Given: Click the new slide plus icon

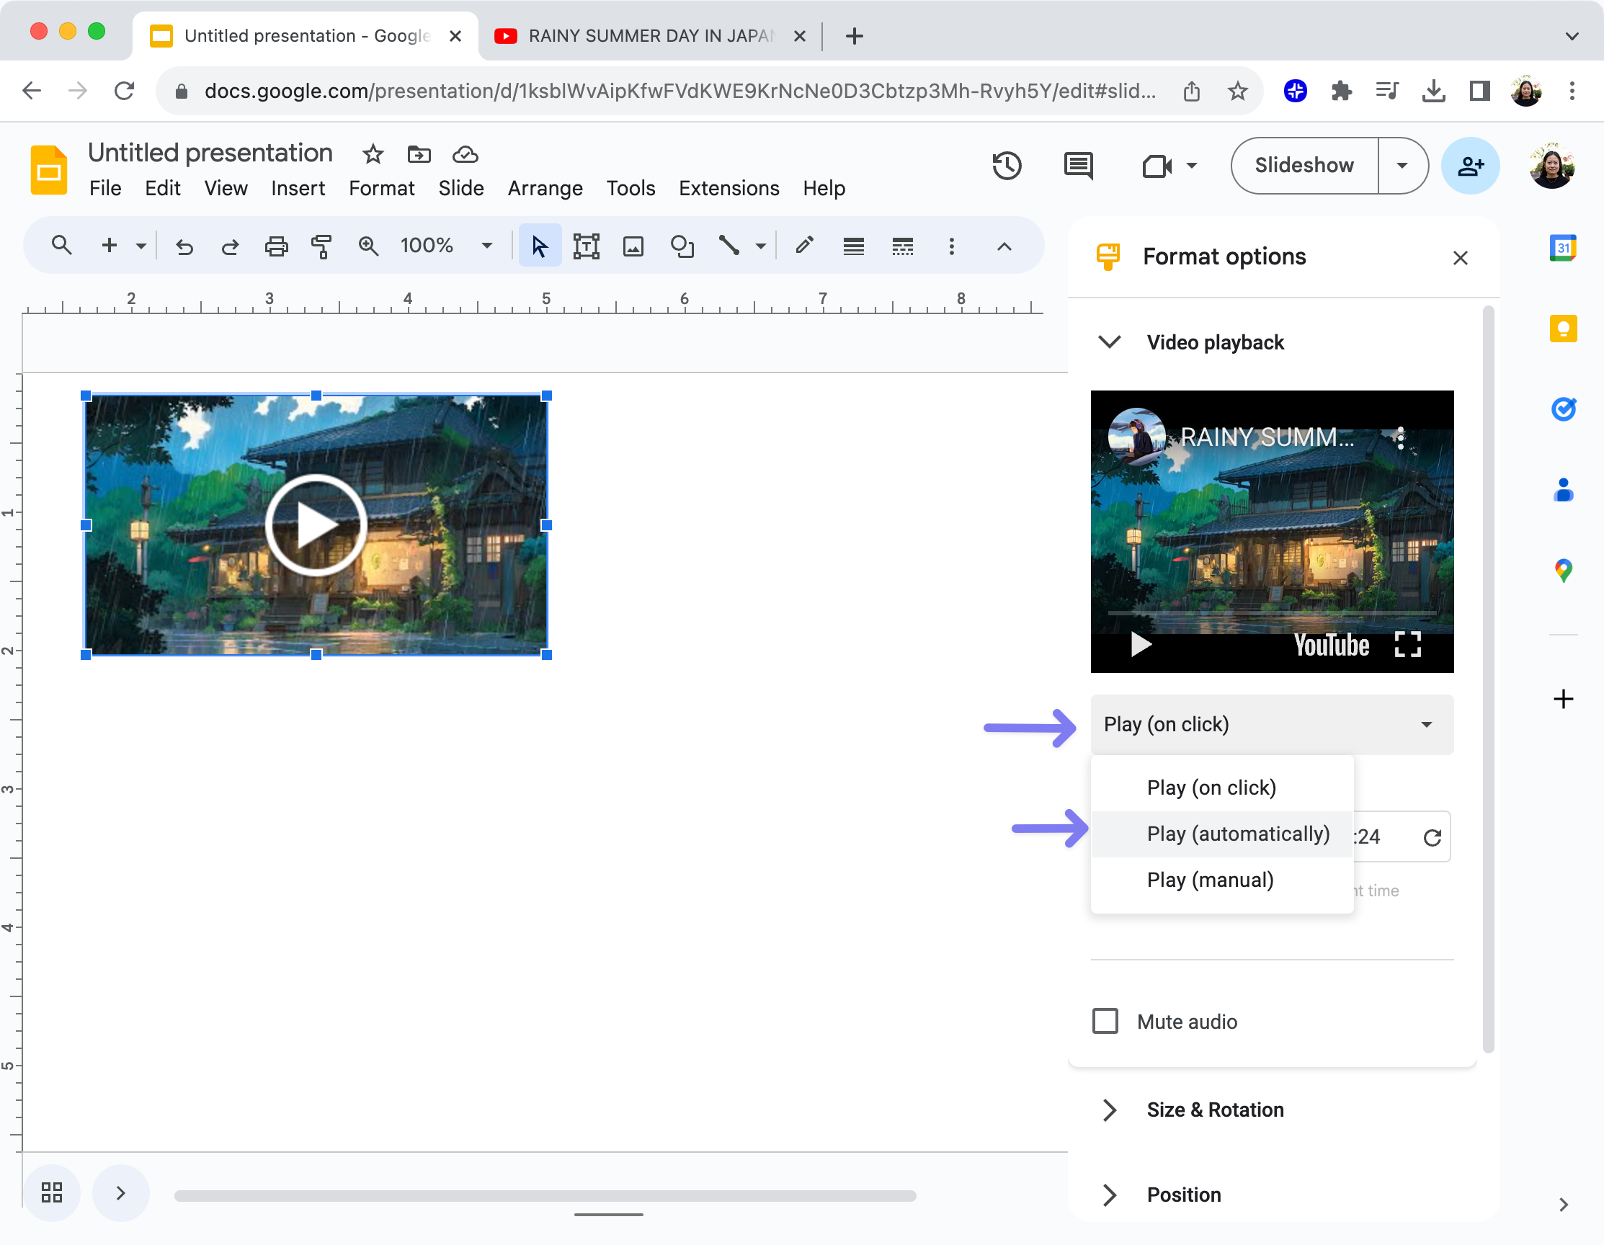Looking at the screenshot, I should coord(110,246).
